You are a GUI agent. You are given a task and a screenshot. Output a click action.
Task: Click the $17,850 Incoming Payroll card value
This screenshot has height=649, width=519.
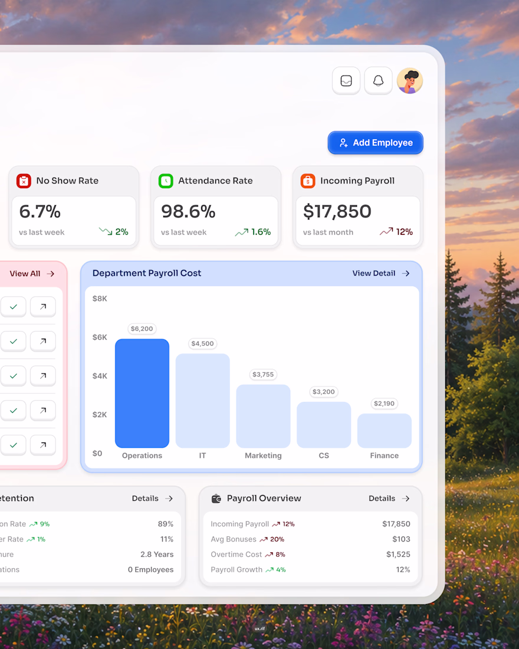pyautogui.click(x=337, y=211)
